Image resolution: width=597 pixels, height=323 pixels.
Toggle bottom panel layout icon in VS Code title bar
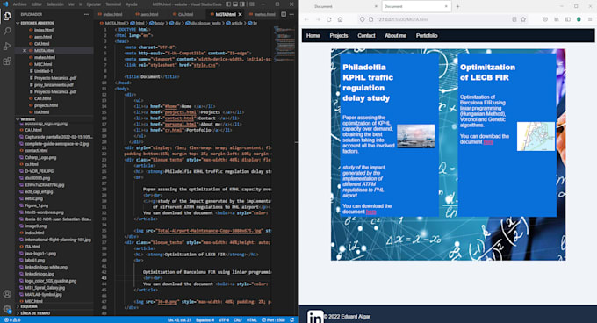tap(235, 4)
